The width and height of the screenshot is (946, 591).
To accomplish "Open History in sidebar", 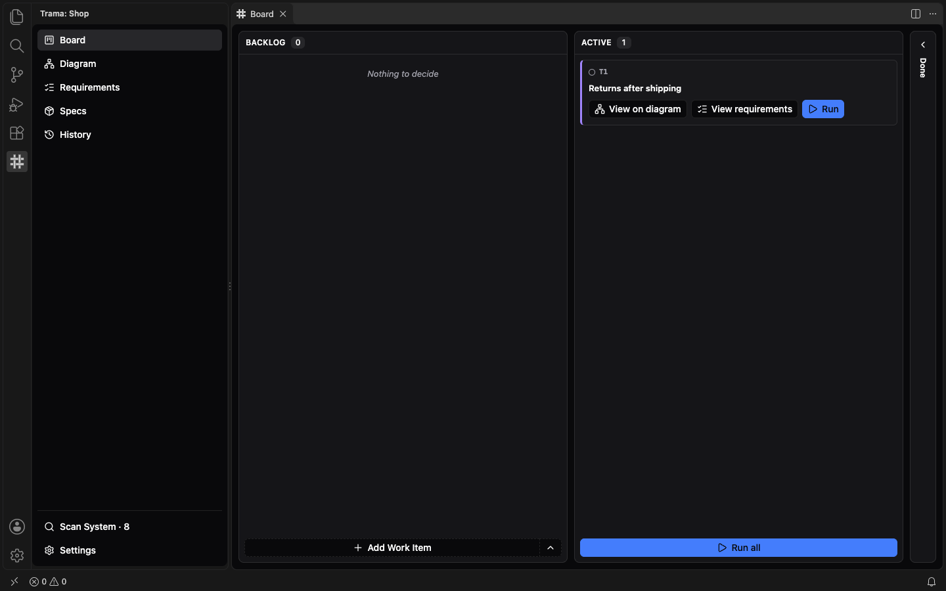I will click(129, 135).
